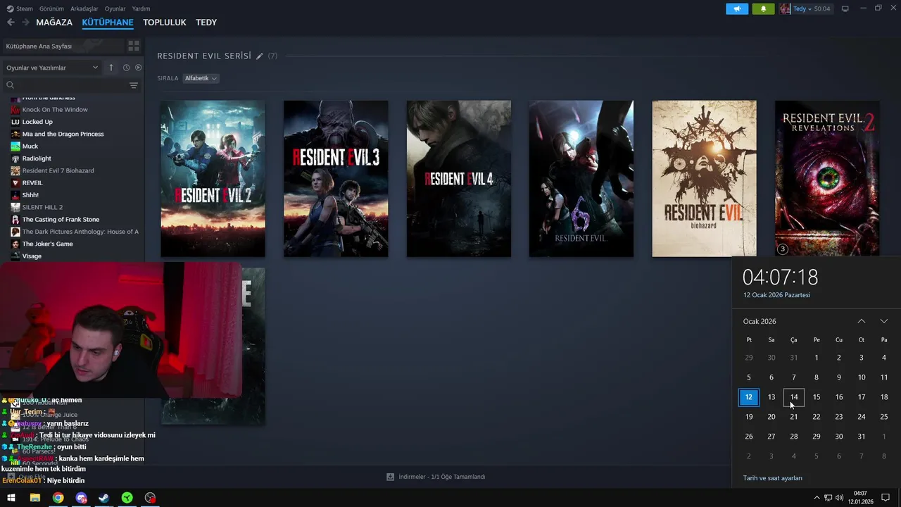Open Resident Evil 6 cover
The height and width of the screenshot is (507, 901).
581,179
